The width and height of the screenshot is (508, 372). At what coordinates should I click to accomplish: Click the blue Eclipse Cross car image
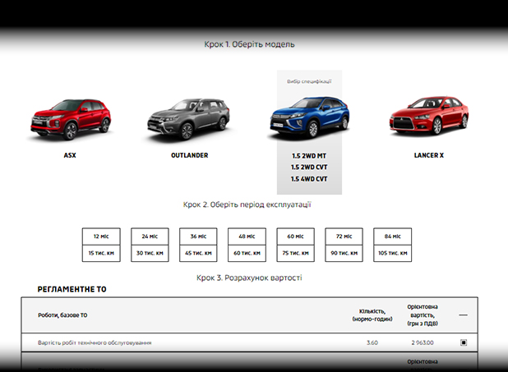click(309, 117)
